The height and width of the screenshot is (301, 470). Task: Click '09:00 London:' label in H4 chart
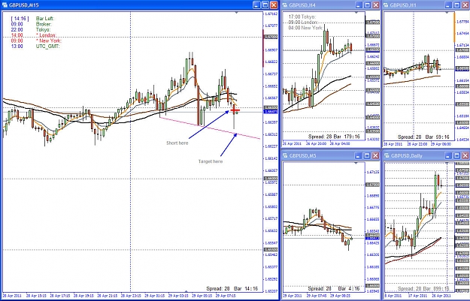point(303,22)
